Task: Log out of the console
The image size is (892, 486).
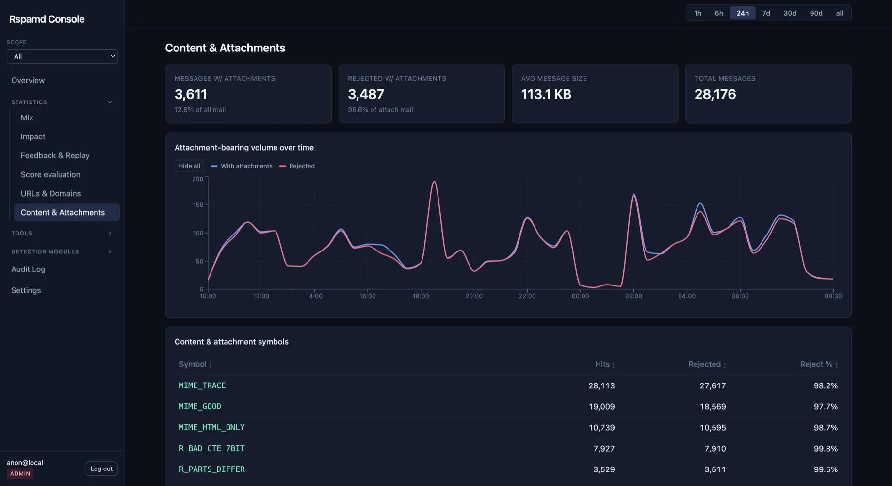Action: tap(101, 469)
